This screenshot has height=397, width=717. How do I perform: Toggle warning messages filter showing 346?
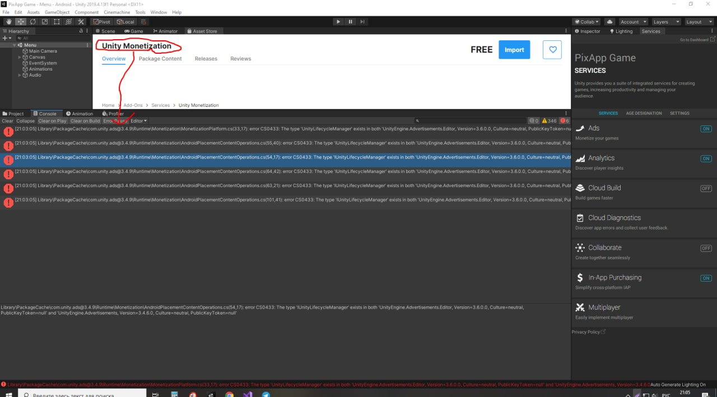pyautogui.click(x=549, y=121)
